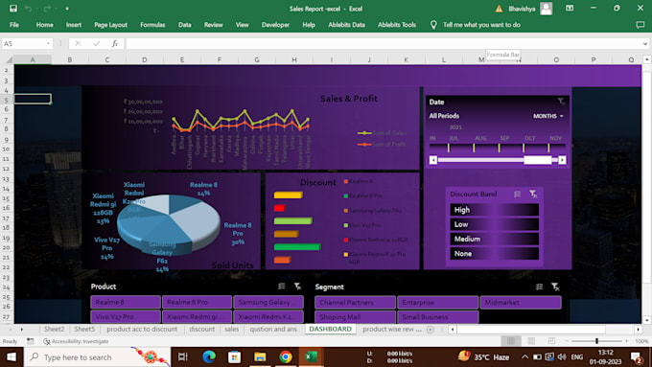Add a new sheet with plus icon
This screenshot has height=367, width=652.
[x=431, y=330]
